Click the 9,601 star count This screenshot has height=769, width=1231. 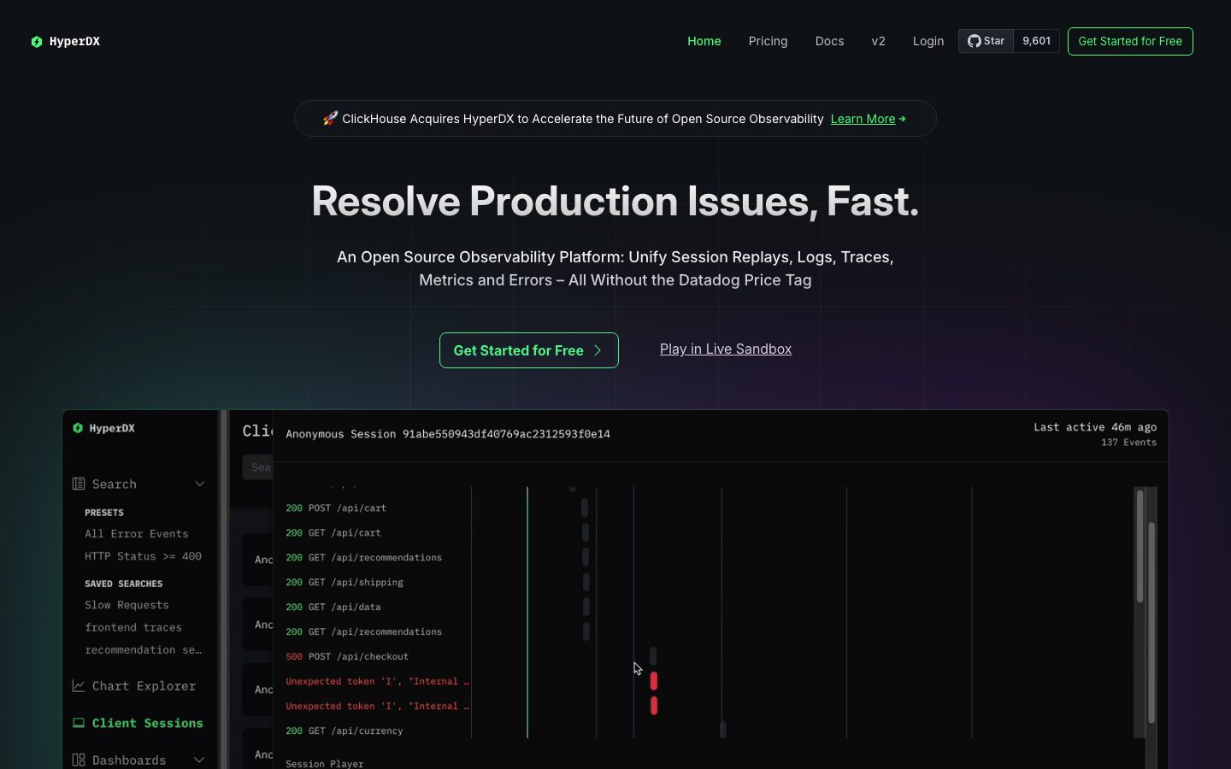coord(1036,41)
